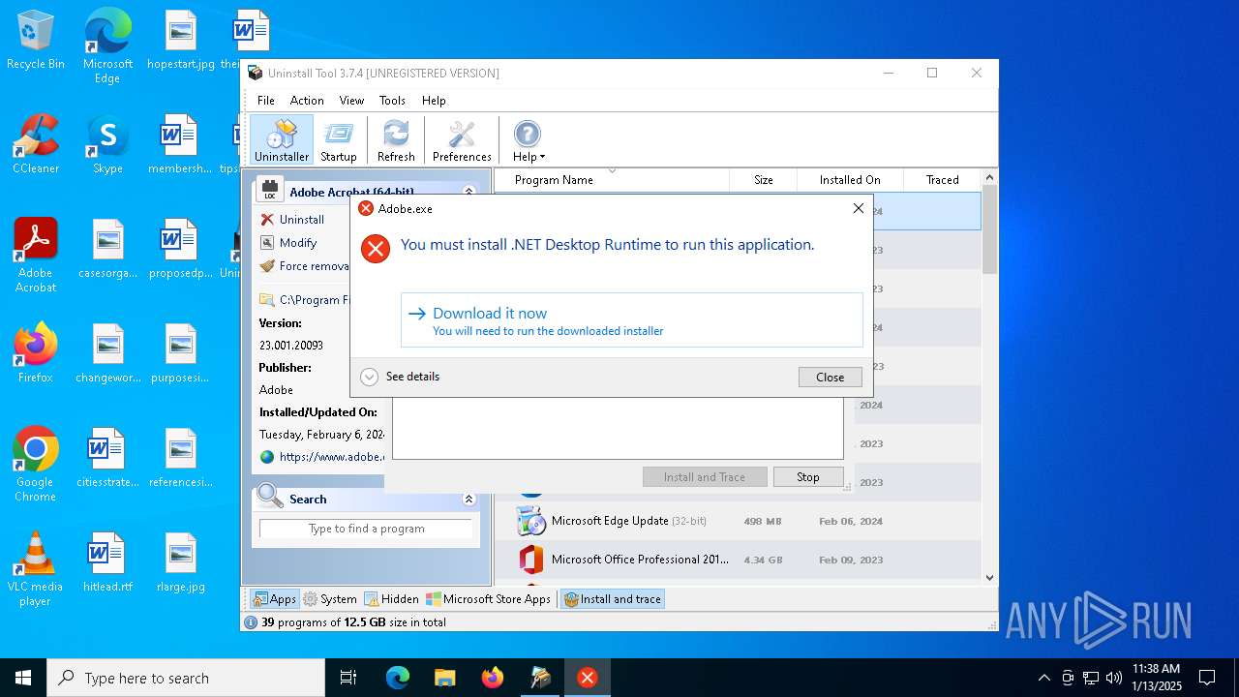Click Stop button in trace dialog
The image size is (1239, 697).
(x=807, y=477)
